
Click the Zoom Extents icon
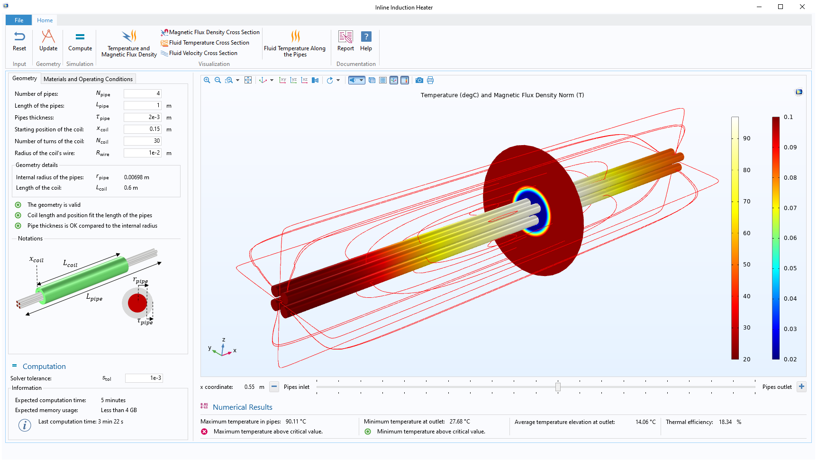point(248,80)
